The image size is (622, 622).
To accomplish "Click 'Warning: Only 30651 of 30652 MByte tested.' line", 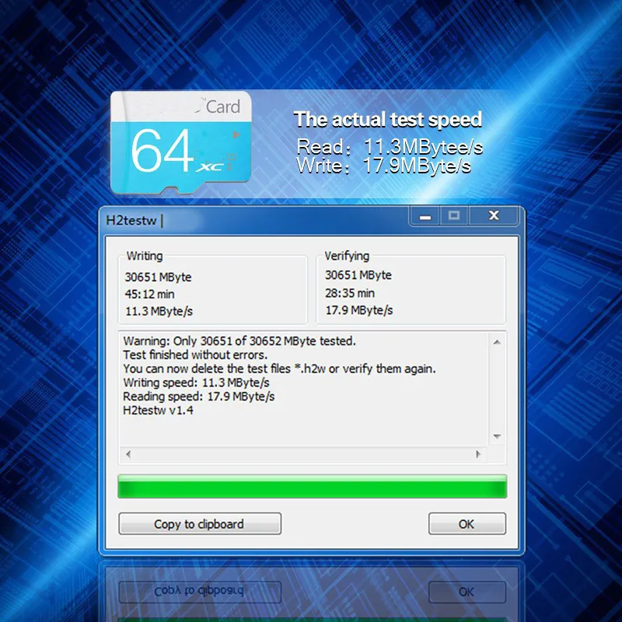I will (239, 341).
